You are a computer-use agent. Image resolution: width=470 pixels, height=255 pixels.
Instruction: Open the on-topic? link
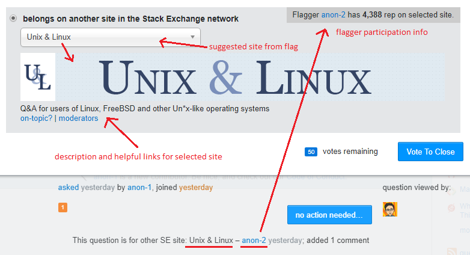tap(36, 118)
